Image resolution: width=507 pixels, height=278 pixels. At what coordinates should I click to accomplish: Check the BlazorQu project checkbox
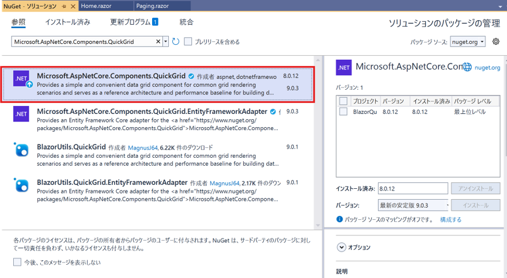(x=343, y=112)
